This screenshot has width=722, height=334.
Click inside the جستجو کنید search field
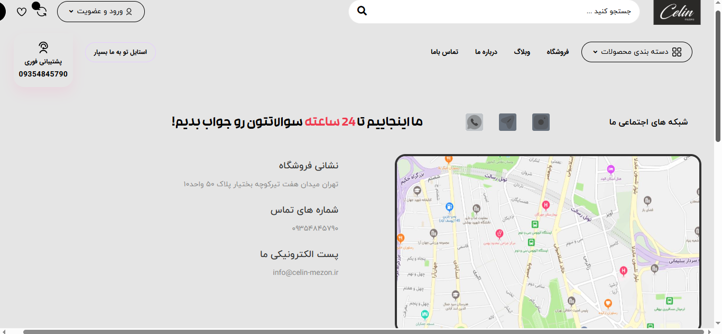502,12
